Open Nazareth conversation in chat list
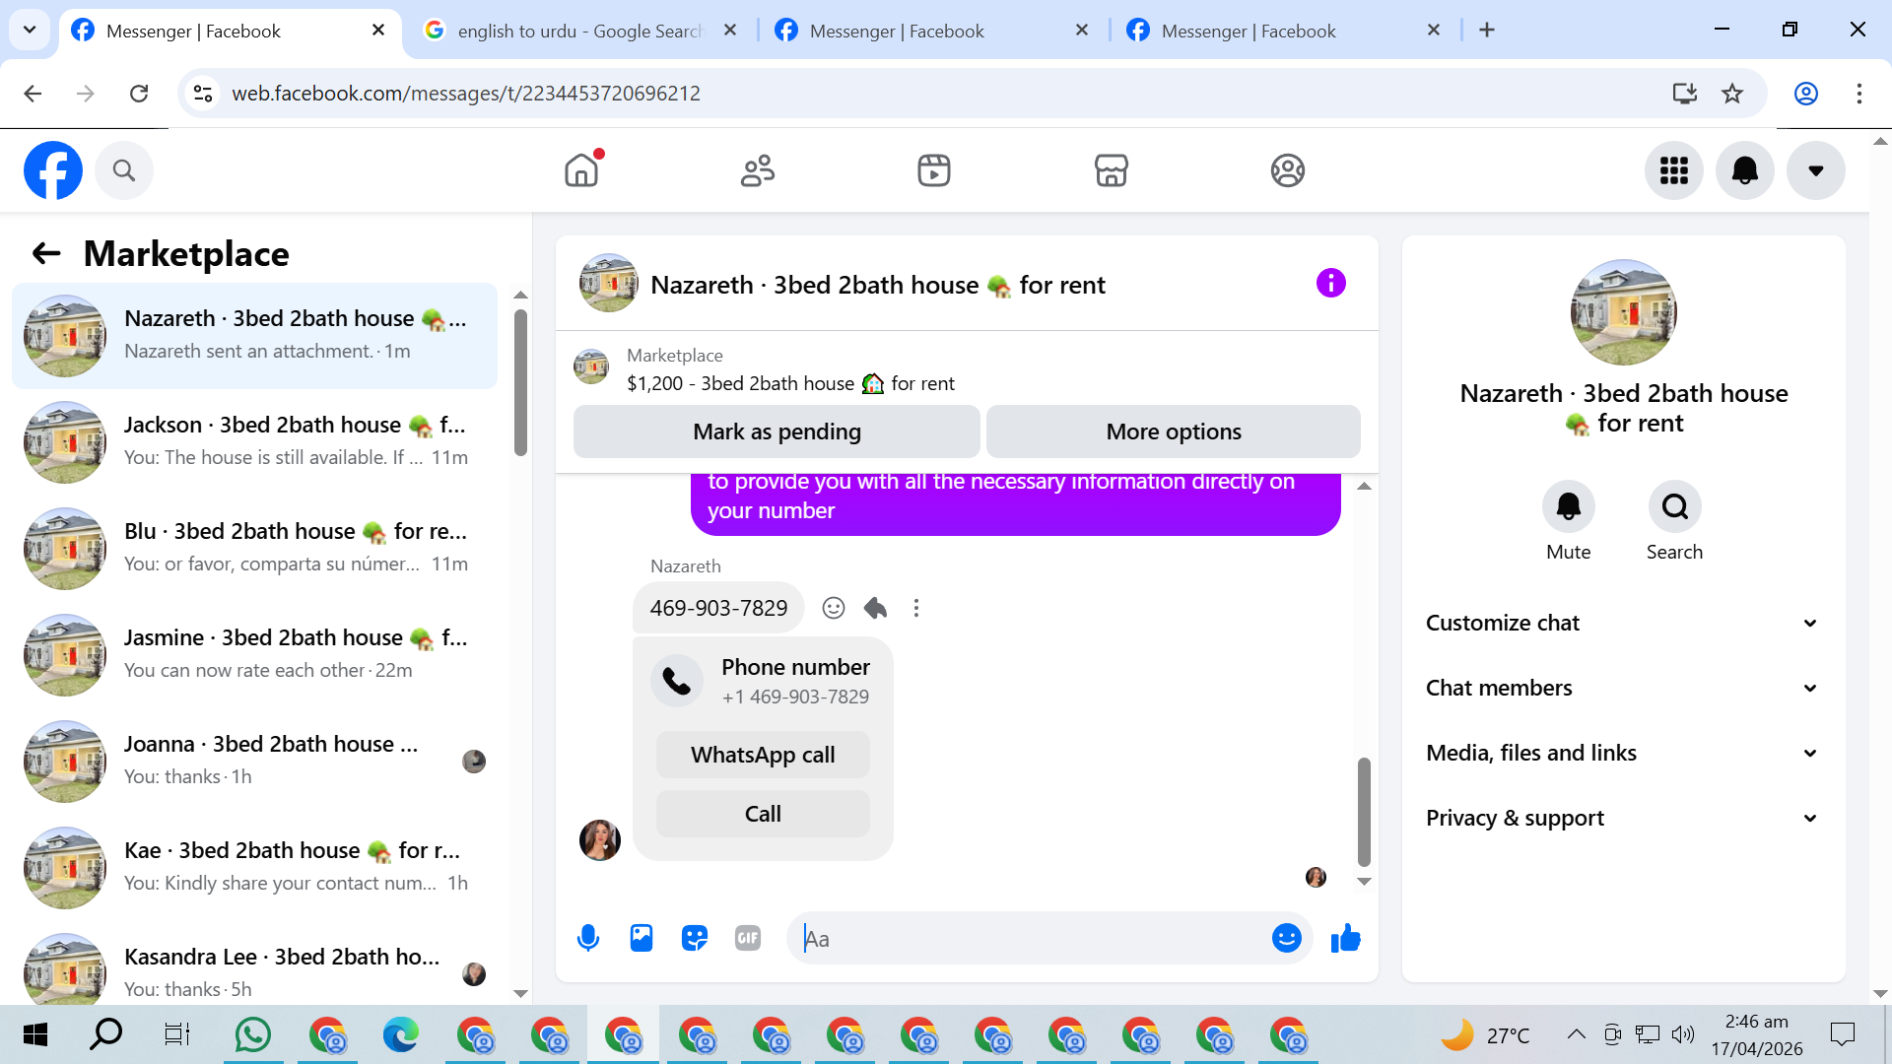Viewport: 1892px width, 1064px height. pos(254,335)
